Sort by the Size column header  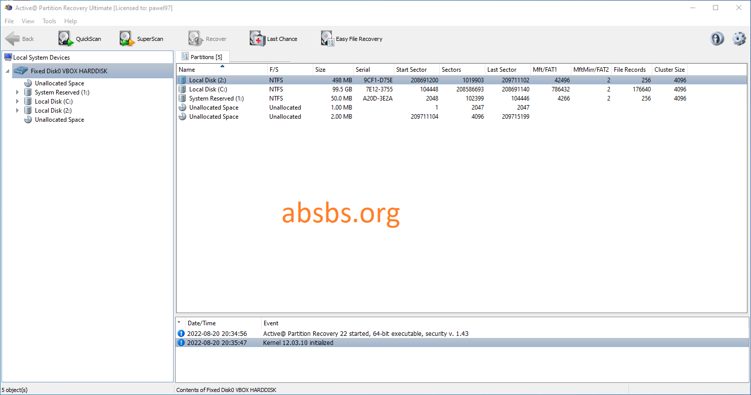333,70
